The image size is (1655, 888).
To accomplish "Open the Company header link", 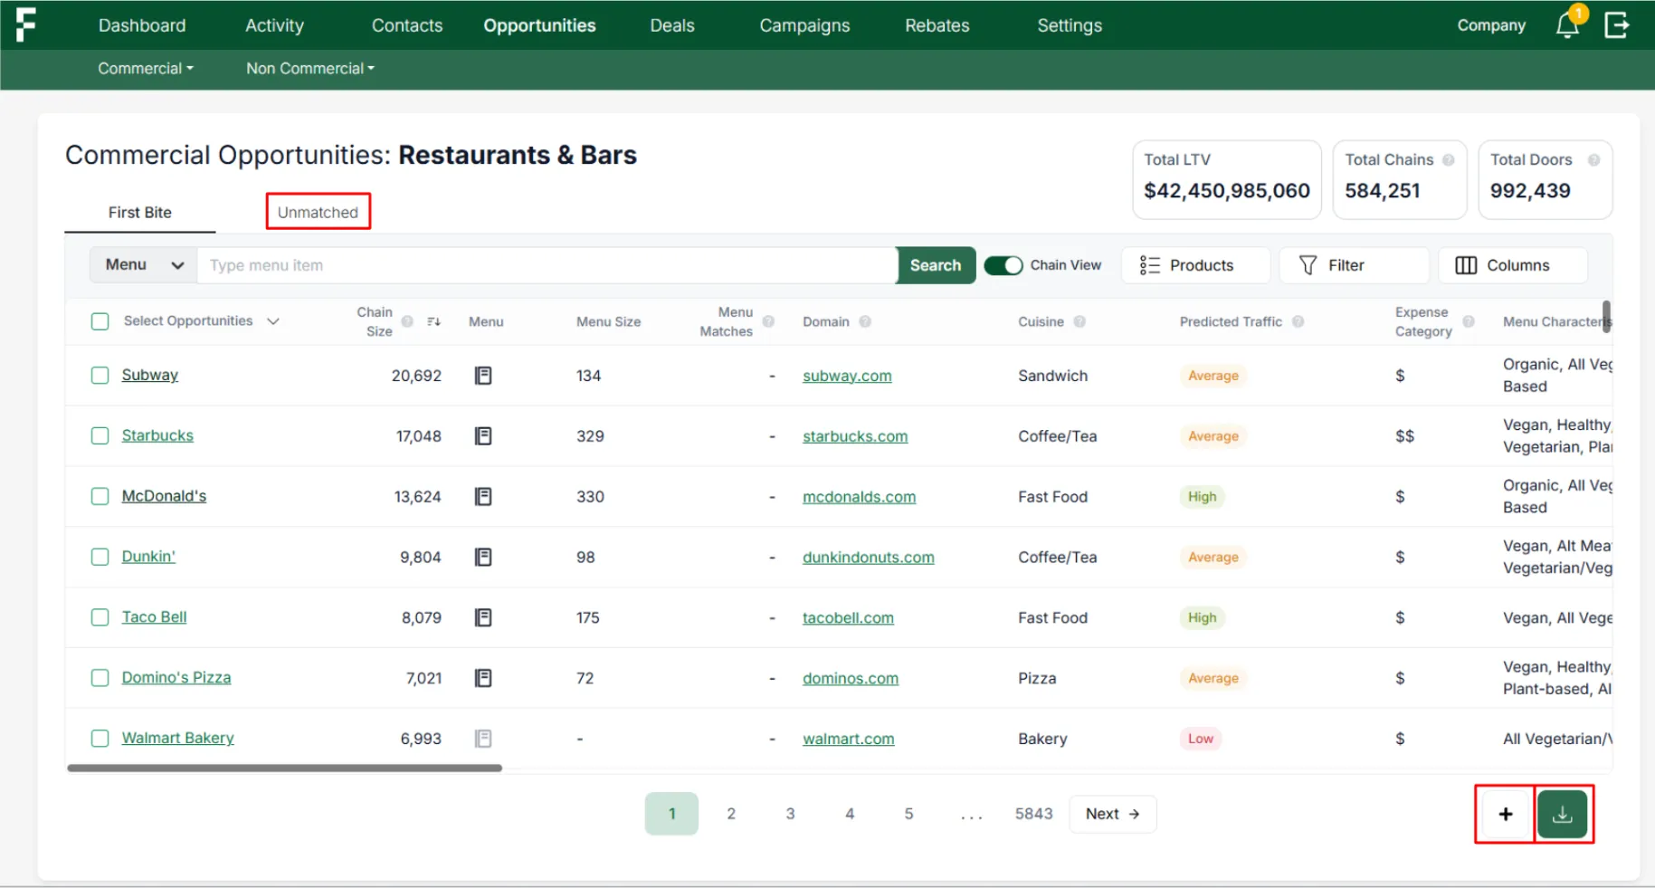I will pyautogui.click(x=1491, y=25).
